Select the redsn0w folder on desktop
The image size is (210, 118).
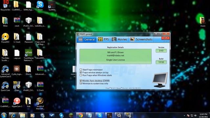[40, 22]
